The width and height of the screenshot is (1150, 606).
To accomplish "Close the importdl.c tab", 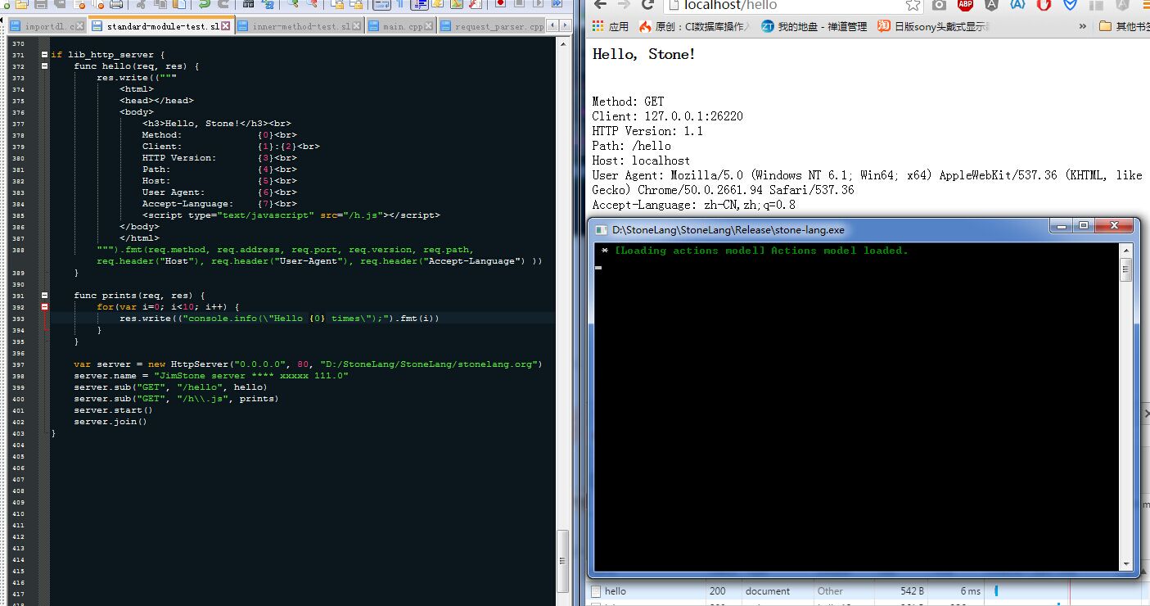I will coord(80,26).
